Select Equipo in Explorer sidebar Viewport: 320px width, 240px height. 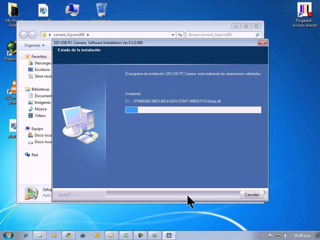37,129
